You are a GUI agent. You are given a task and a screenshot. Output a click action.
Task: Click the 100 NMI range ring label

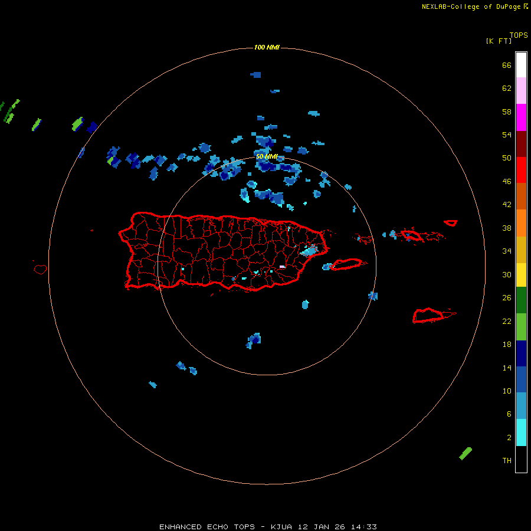[267, 47]
